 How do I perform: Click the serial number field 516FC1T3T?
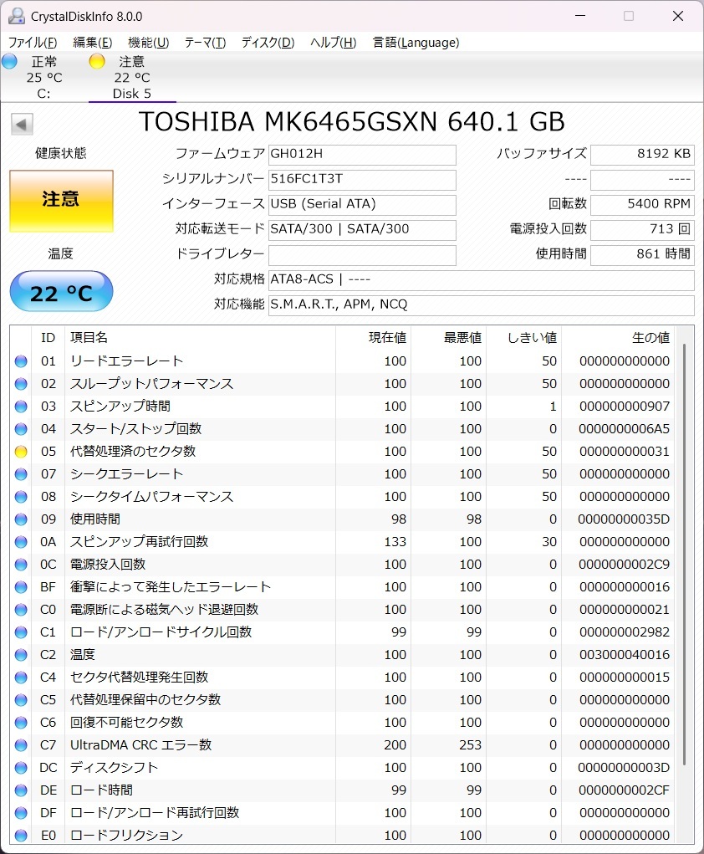tap(362, 180)
